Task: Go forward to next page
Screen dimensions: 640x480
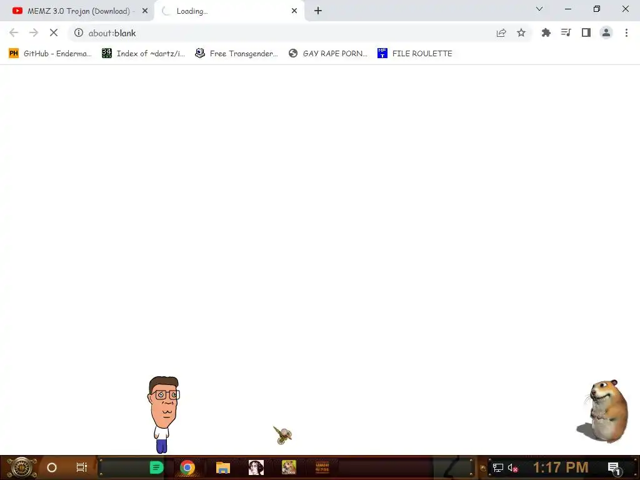Action: tap(34, 32)
